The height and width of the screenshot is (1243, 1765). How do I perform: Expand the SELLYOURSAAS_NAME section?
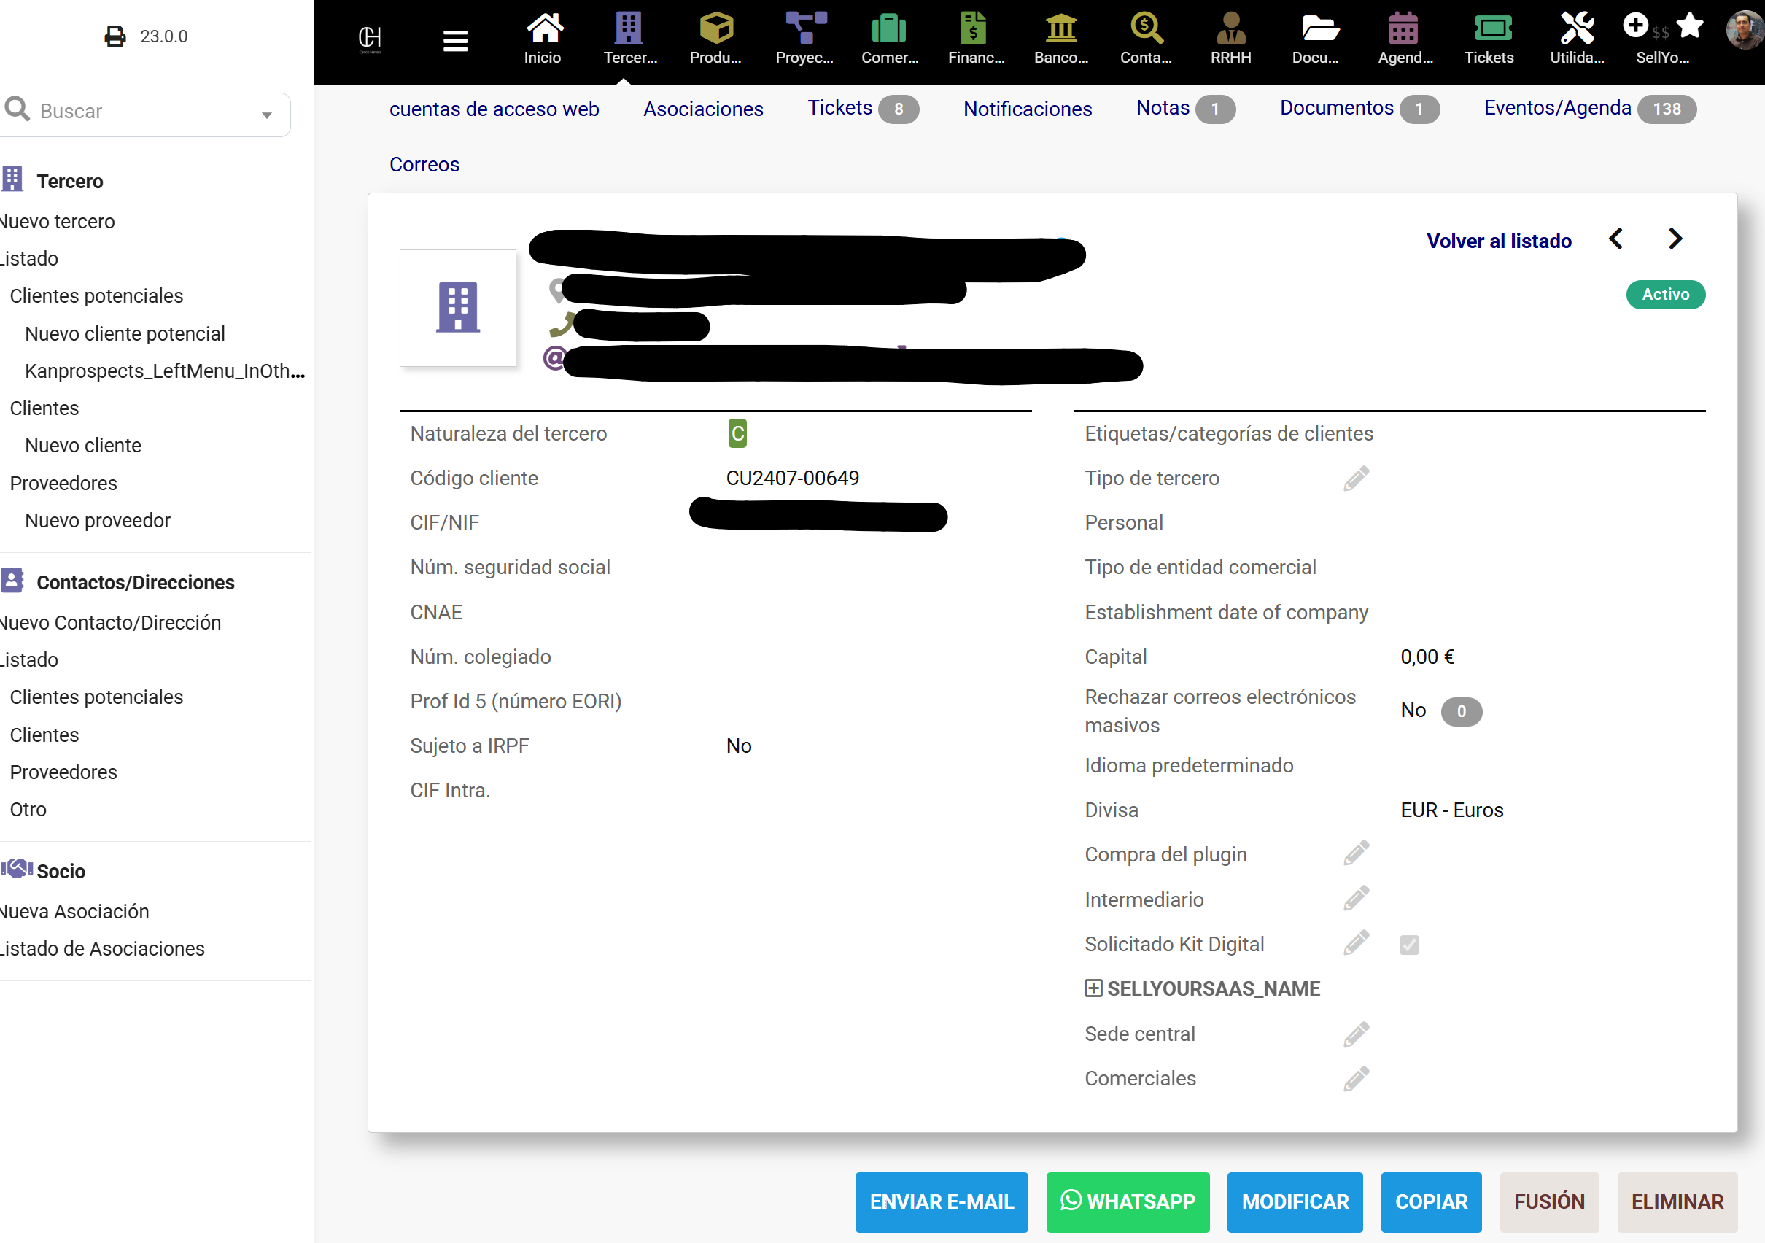pyautogui.click(x=1093, y=988)
